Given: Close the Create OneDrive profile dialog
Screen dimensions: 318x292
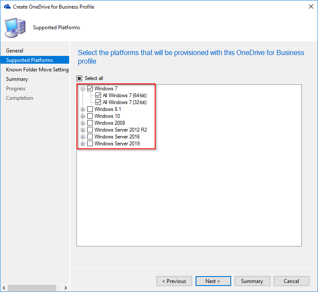Looking at the screenshot, I should pos(311,7).
